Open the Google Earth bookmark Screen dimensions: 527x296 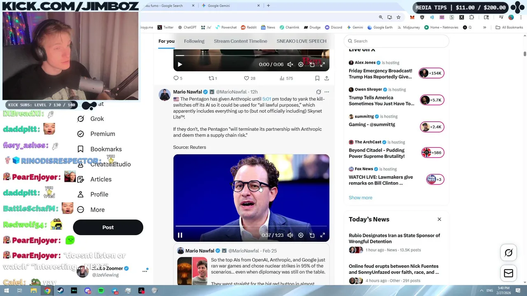coord(380,28)
